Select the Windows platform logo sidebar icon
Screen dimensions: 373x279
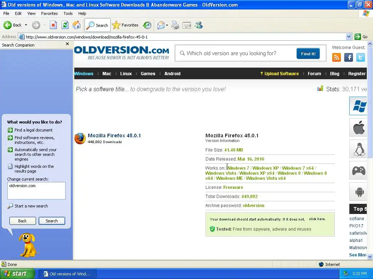coord(358,106)
